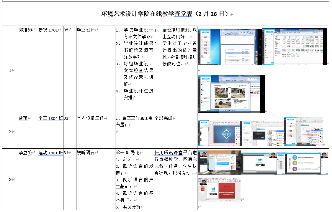Click the chat window screenshot in row 3

pyautogui.click(x=219, y=163)
